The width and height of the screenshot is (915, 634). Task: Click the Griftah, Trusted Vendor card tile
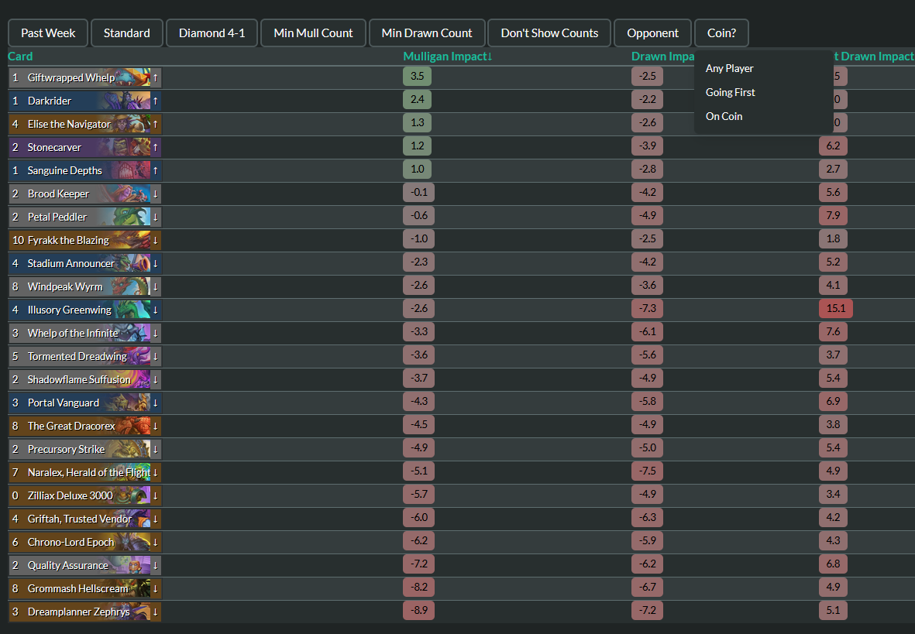click(84, 519)
